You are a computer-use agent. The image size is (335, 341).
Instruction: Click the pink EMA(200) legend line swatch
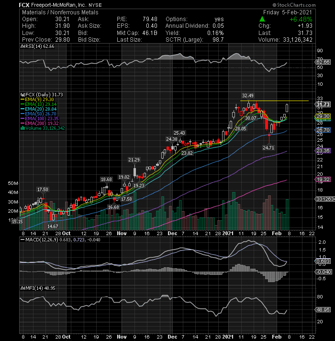pos(22,123)
